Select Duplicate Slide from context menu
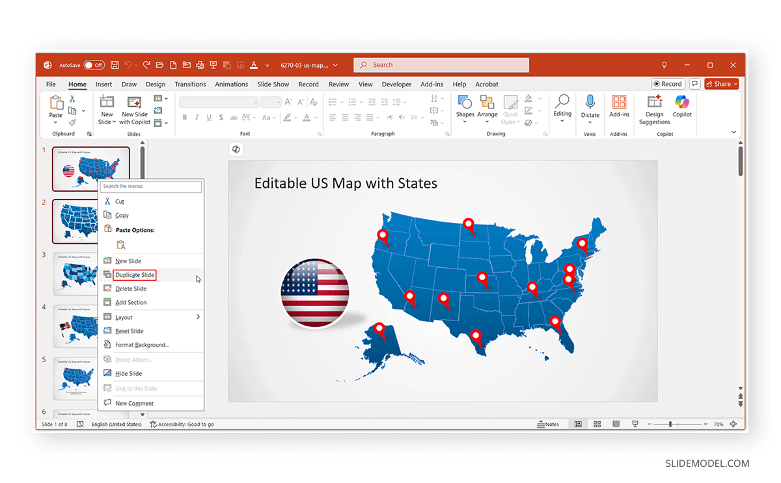This screenshot has width=781, height=483. [x=135, y=275]
